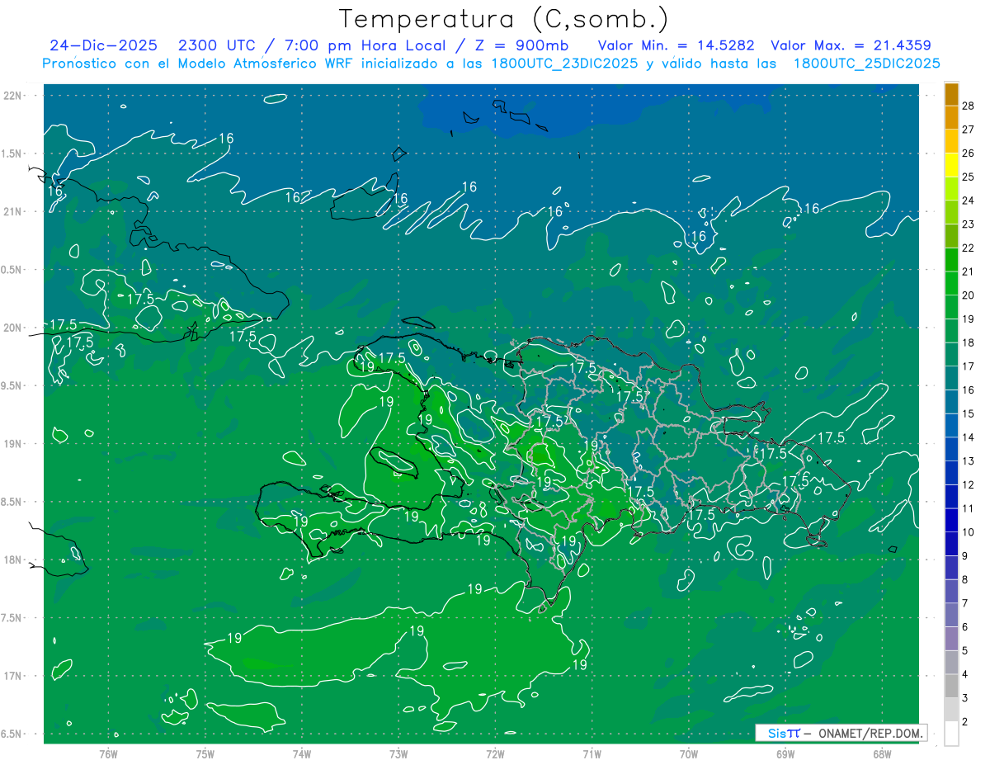Click legend value "10" on the colorbar

point(969,531)
